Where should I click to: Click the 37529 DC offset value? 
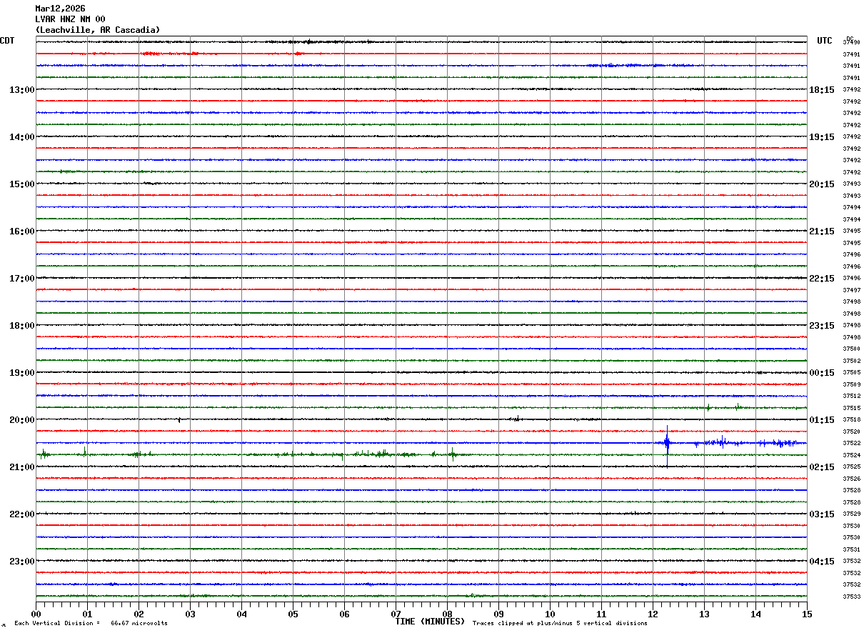tap(852, 514)
